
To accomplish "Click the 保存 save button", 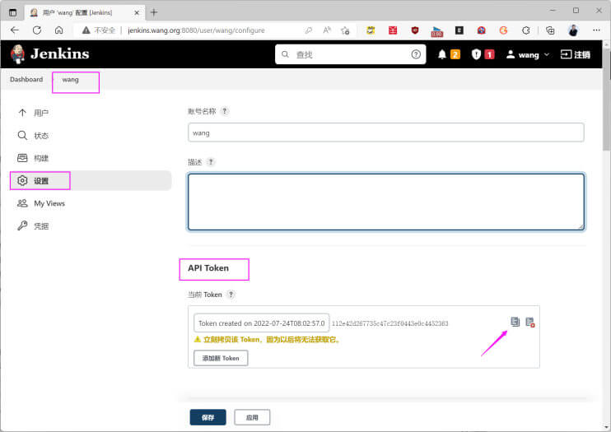I will coord(208,417).
